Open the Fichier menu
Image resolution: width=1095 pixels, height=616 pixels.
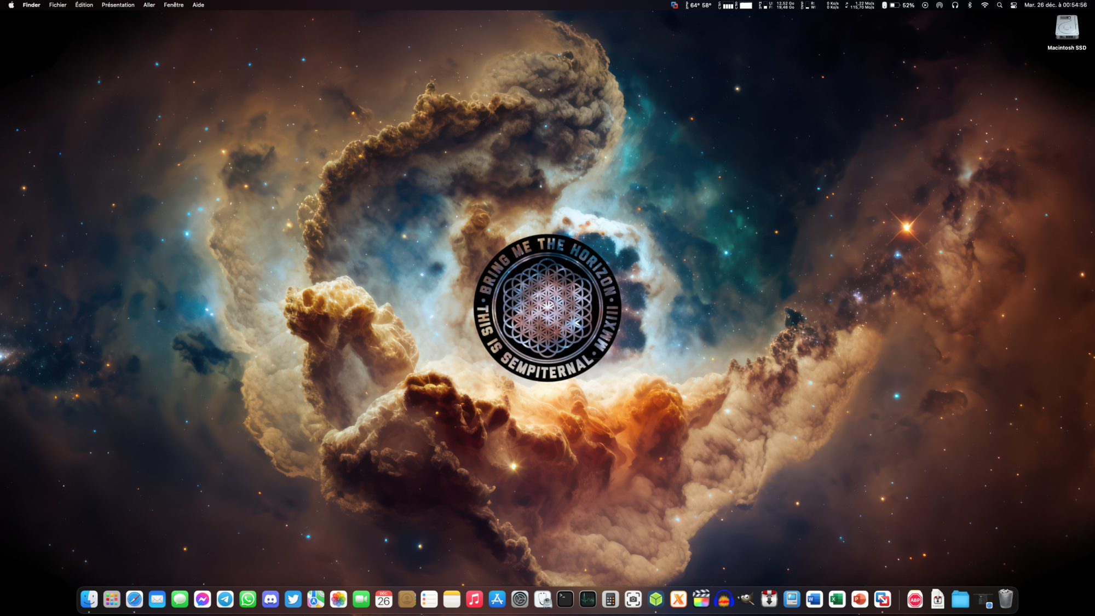(57, 5)
